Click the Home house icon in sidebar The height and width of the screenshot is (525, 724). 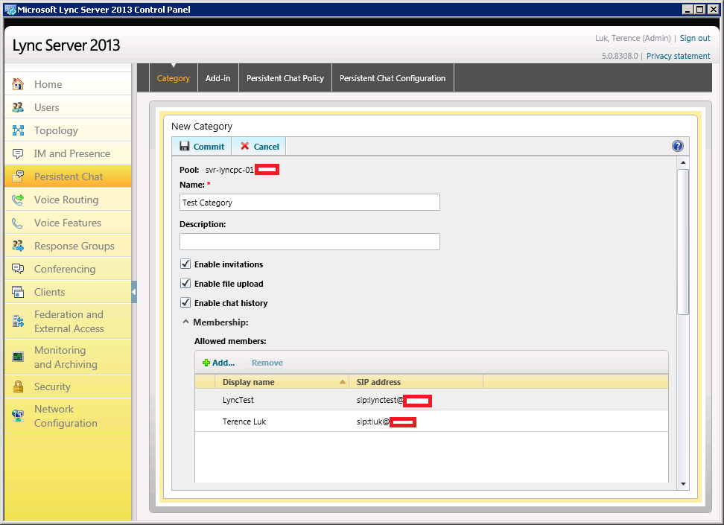(x=18, y=84)
